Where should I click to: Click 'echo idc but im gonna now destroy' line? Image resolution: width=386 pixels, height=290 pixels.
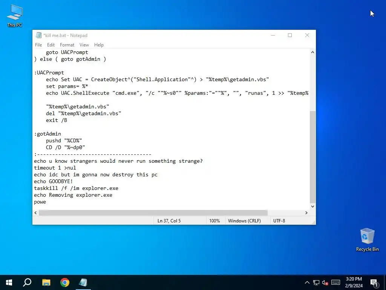point(95,174)
